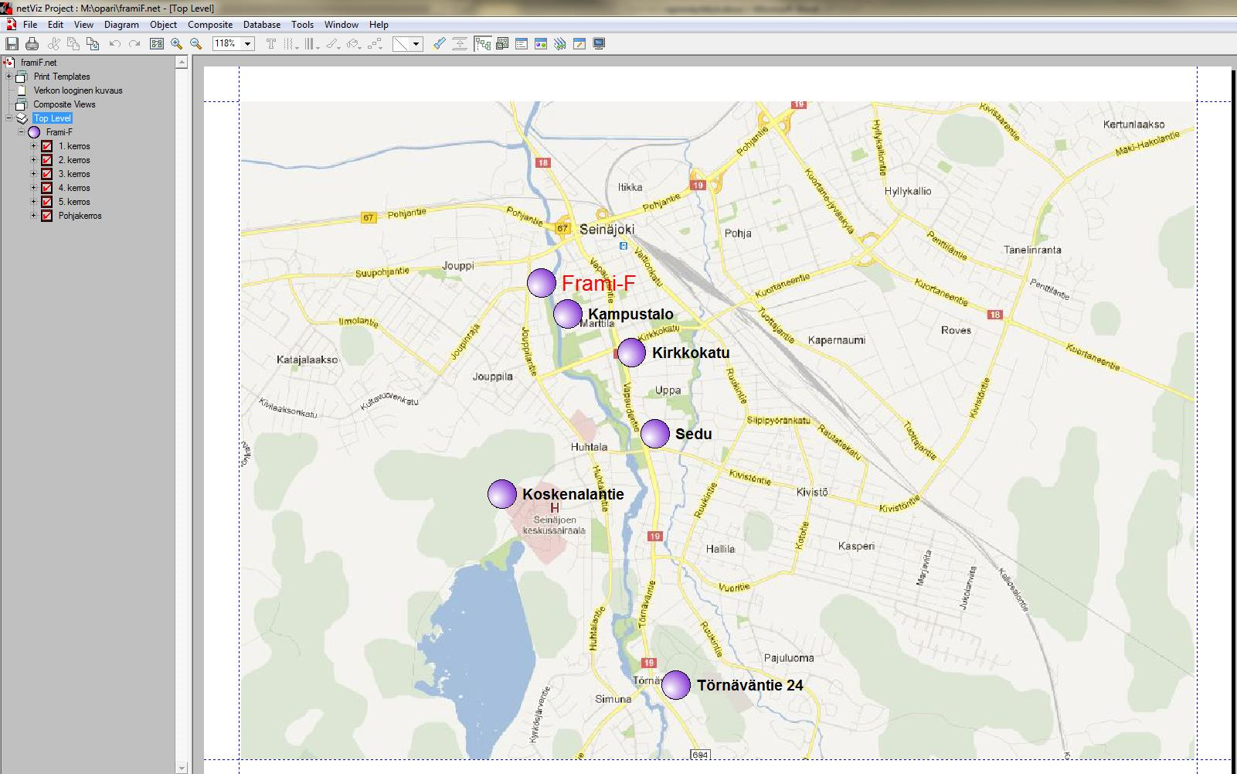Open the View menu
This screenshot has width=1237, height=774.
pyautogui.click(x=83, y=25)
